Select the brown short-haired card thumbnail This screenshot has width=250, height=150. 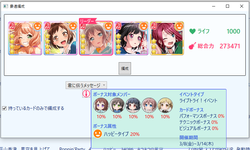click(x=61, y=38)
